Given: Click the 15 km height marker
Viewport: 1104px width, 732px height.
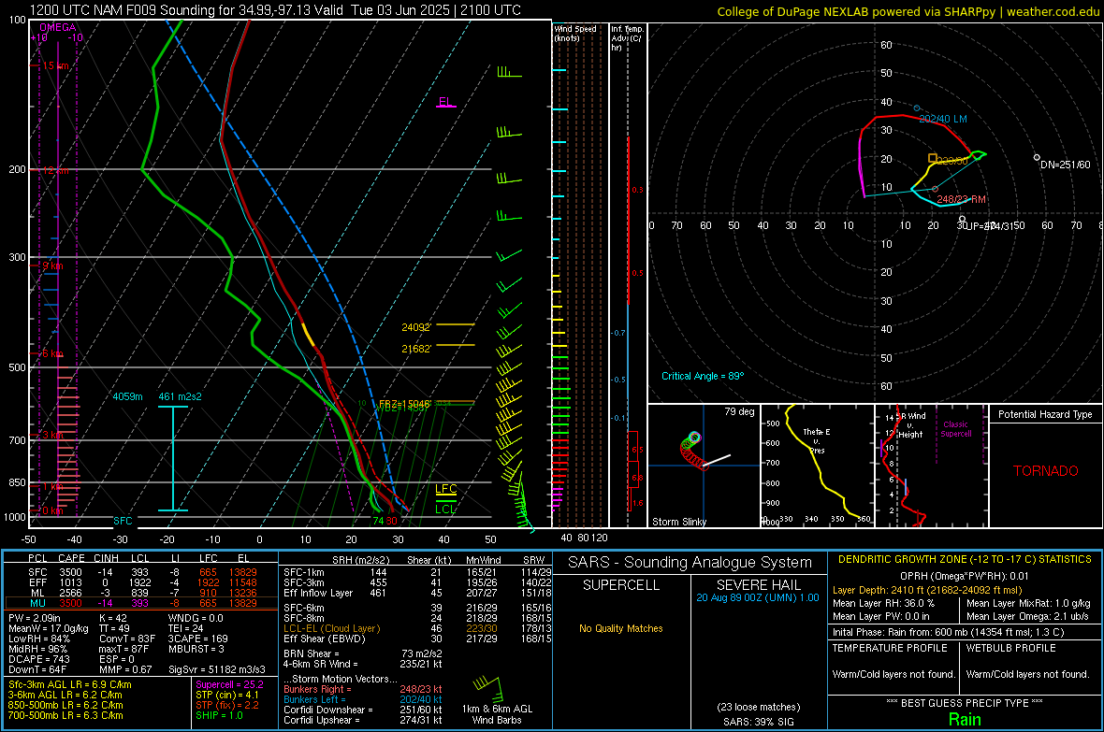Looking at the screenshot, I should [x=55, y=65].
